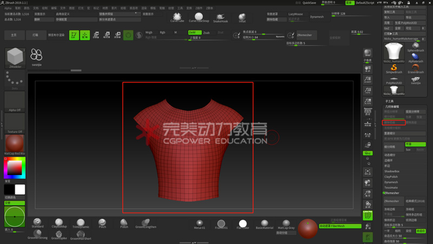Click the color picker square

tap(15, 168)
